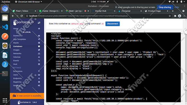
Task: Click the bolt icon beside Extensions
Action: (x=39, y=71)
